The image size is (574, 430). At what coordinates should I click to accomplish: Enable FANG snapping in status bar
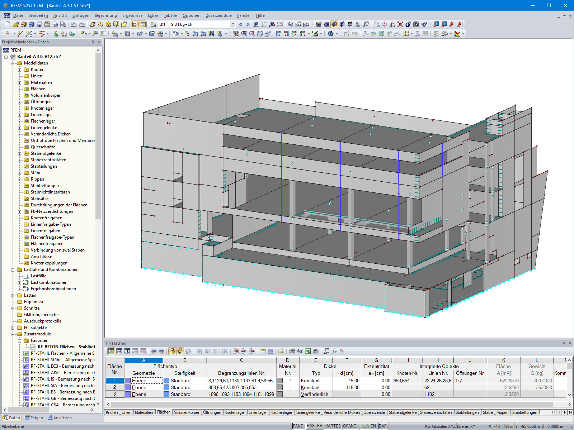click(298, 426)
